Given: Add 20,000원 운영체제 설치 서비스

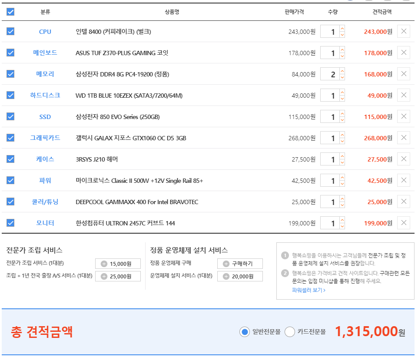Looking at the screenshot, I should 240,276.
